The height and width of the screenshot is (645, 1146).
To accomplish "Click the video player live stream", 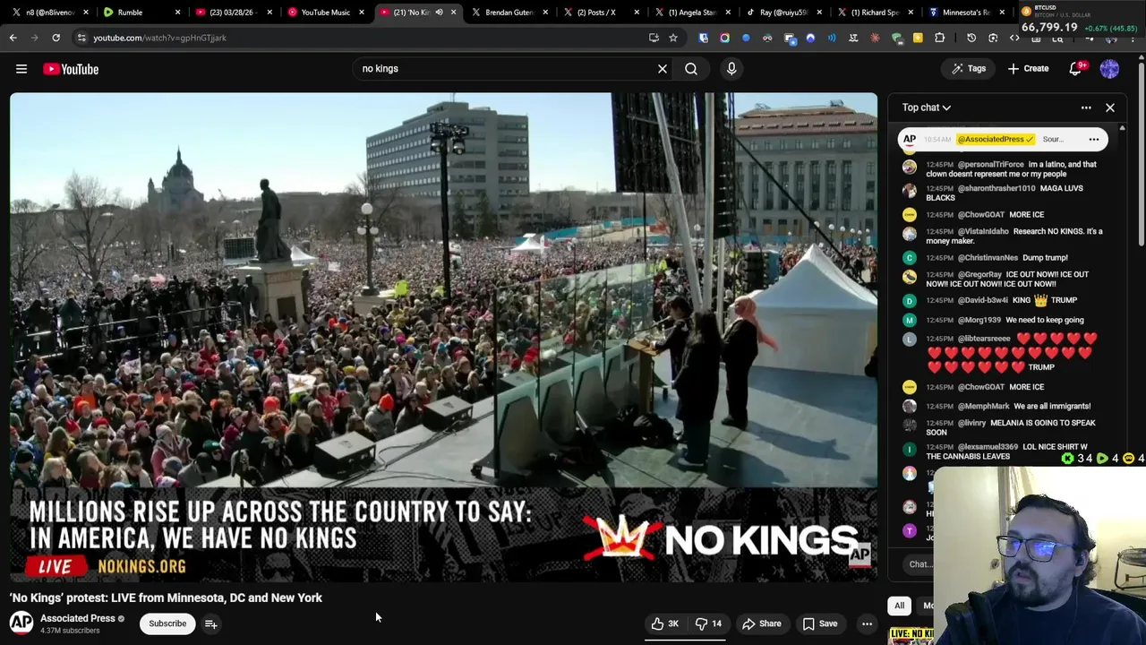I will coord(443,337).
